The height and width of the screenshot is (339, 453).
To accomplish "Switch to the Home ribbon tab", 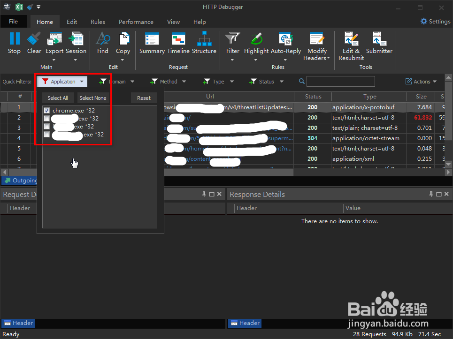I will click(x=45, y=22).
